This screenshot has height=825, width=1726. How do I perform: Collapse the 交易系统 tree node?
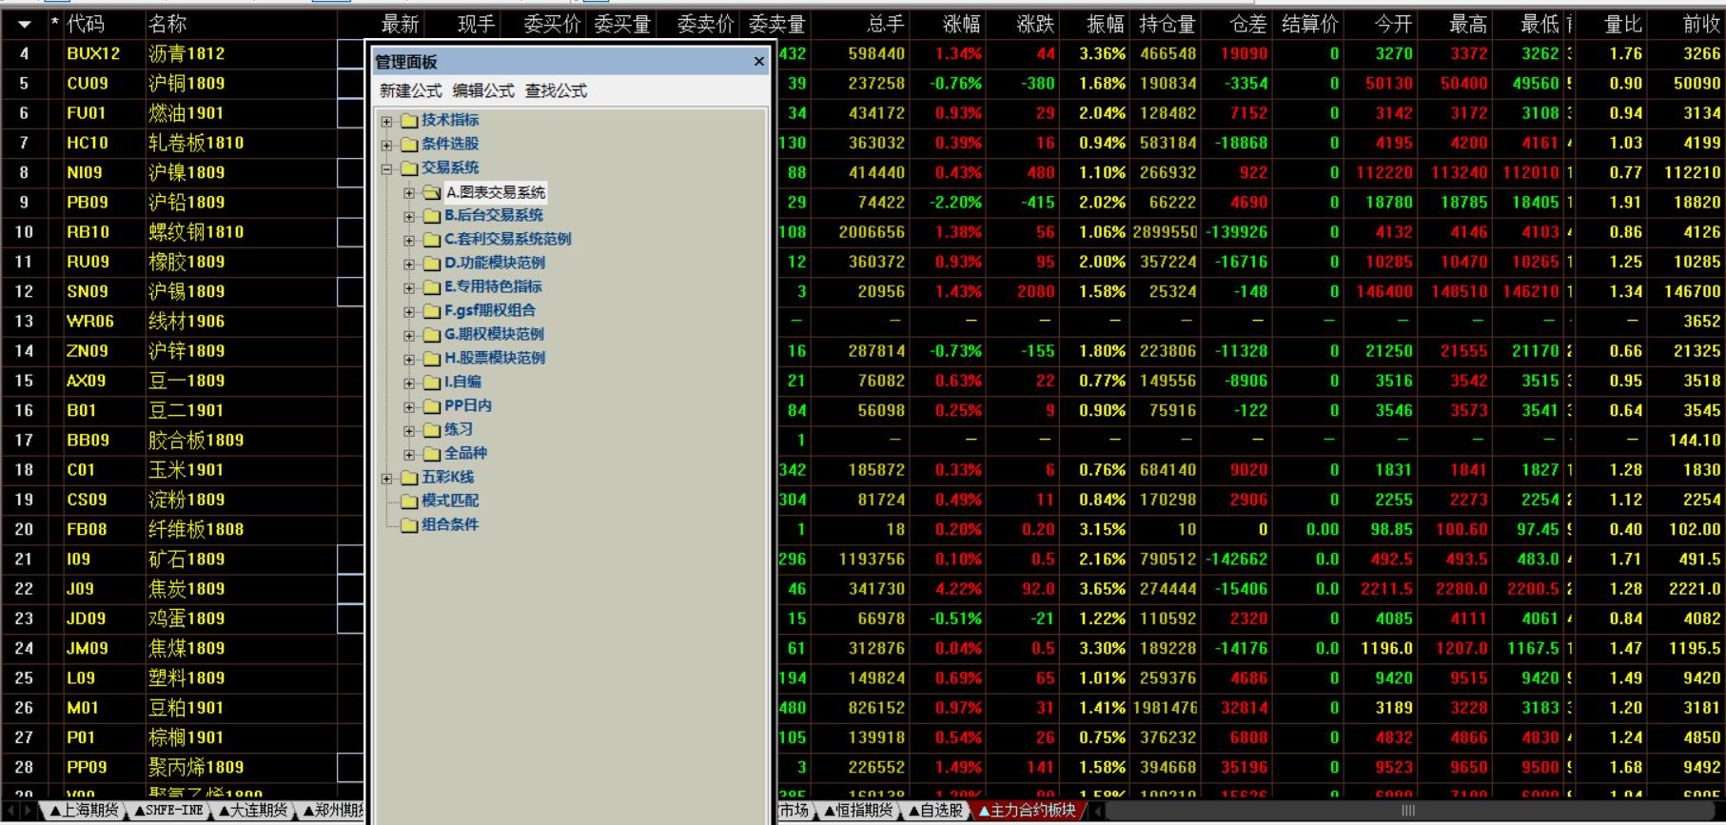click(x=386, y=168)
